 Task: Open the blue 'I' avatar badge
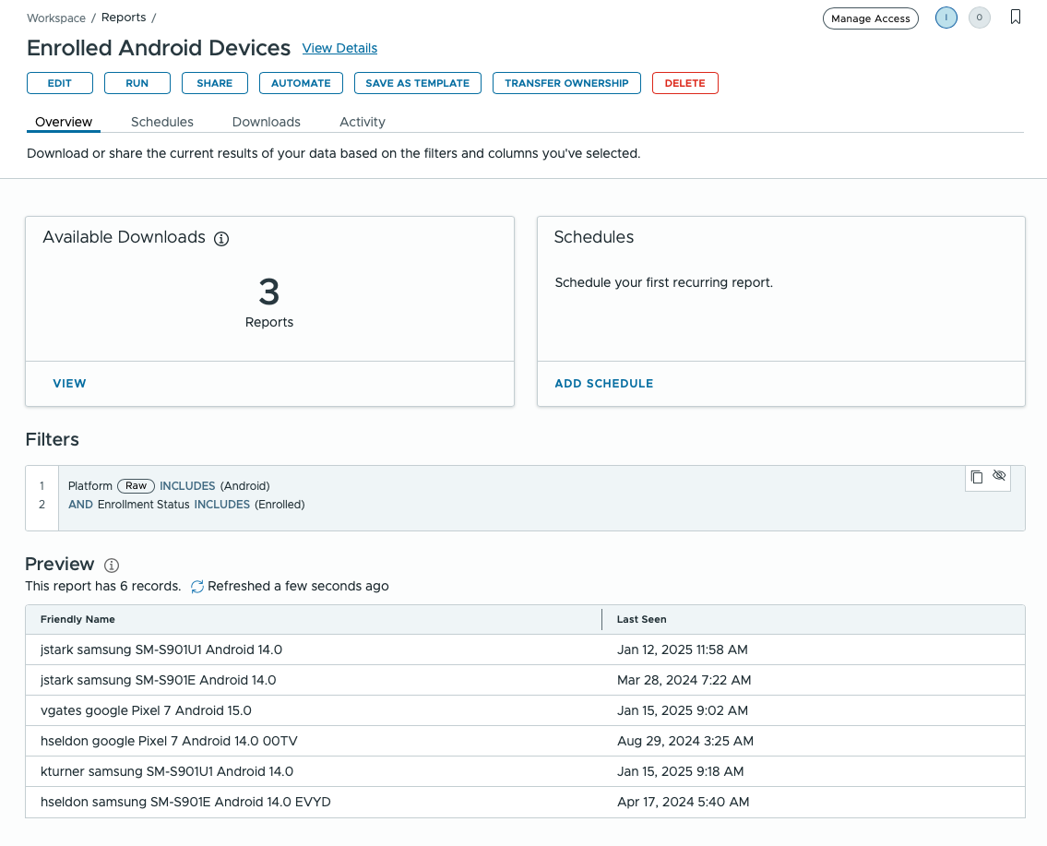click(x=946, y=18)
